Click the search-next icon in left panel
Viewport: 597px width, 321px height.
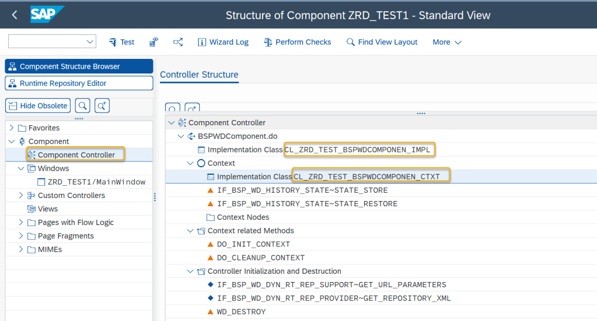click(102, 105)
